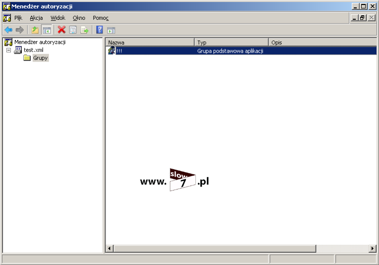Select the !!! group row
The height and width of the screenshot is (265, 379).
242,51
